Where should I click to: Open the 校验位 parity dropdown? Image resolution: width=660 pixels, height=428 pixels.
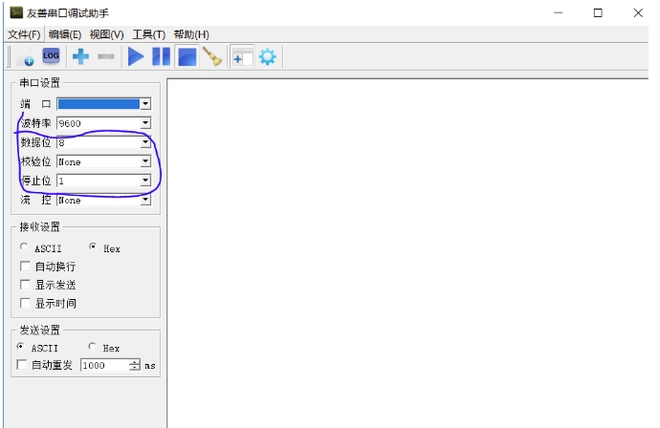(145, 161)
